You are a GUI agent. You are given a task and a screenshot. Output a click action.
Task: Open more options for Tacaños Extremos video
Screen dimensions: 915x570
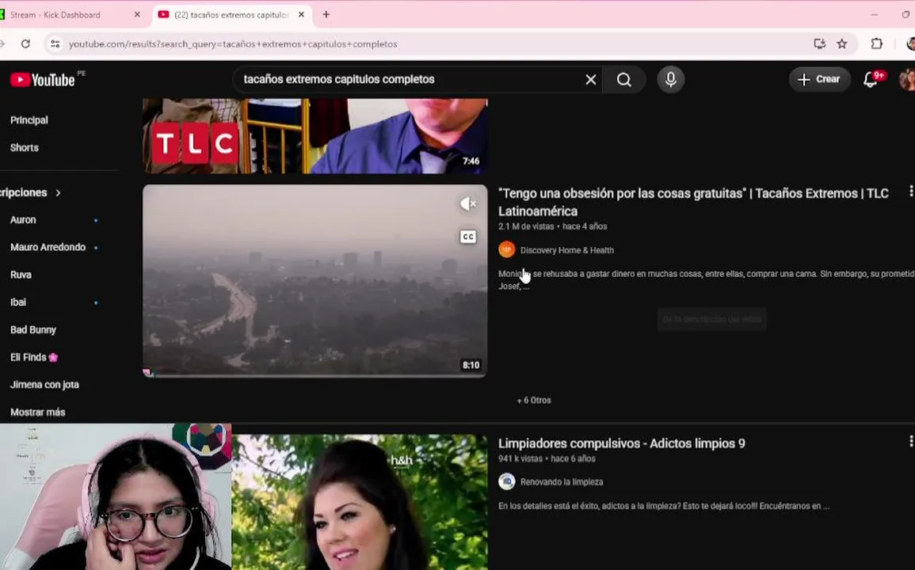[x=910, y=192]
